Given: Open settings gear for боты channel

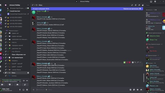Looking at the screenshot, I should 28,73.
